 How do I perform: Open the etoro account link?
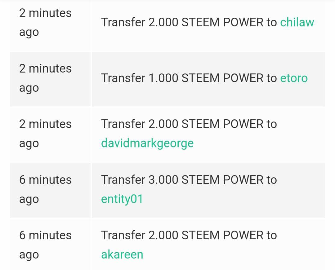(x=294, y=78)
